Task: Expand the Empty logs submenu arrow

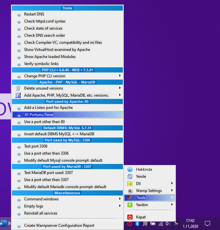Action: coord(120,206)
